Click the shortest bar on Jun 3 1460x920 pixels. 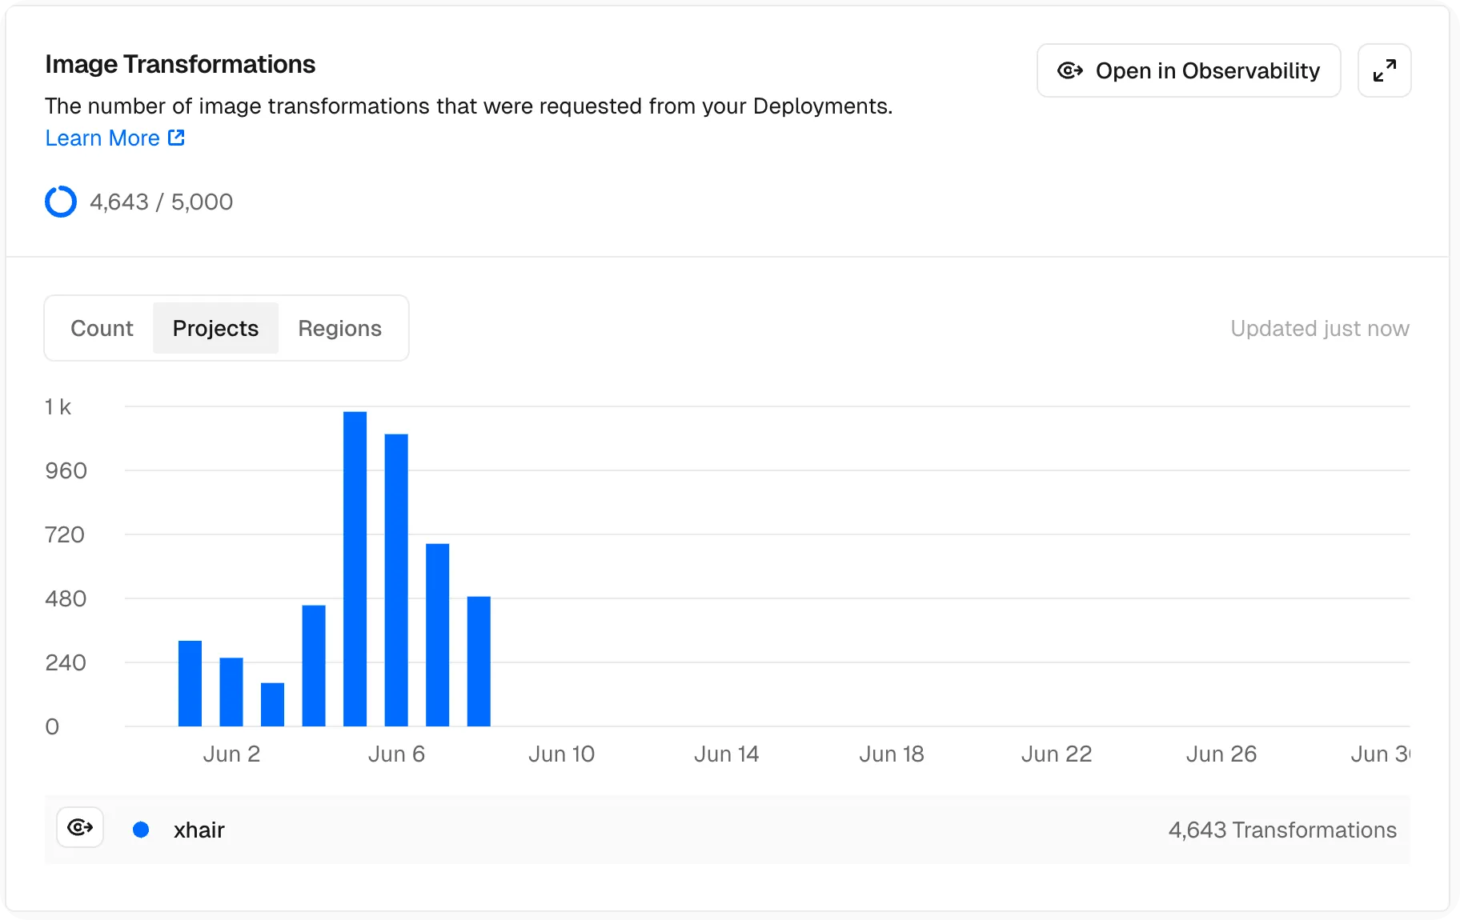272,705
